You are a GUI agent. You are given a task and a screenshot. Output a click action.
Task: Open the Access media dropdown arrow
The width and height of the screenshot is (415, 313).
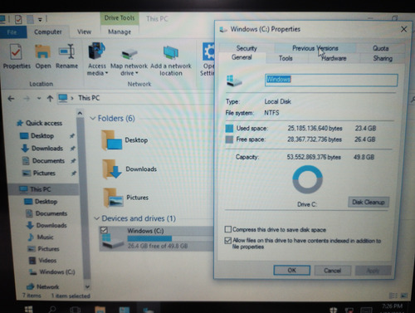[x=106, y=73]
